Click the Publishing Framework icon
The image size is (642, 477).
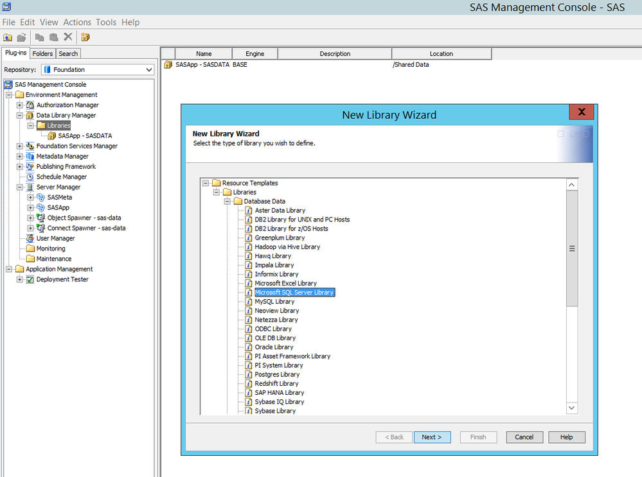[x=30, y=166]
